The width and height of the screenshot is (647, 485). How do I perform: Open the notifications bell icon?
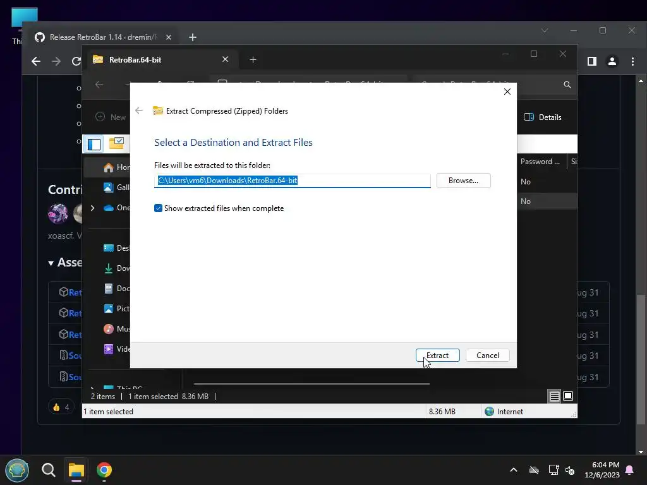(630, 470)
